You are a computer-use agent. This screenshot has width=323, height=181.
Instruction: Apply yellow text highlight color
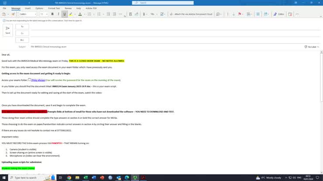pyautogui.click(x=71, y=14)
